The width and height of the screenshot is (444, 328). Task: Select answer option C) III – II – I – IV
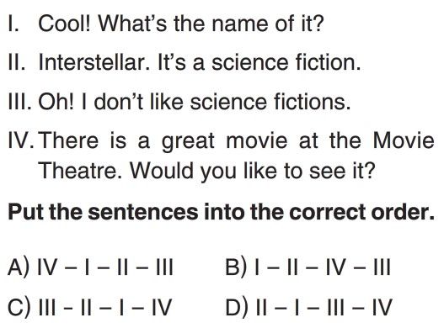coord(90,307)
